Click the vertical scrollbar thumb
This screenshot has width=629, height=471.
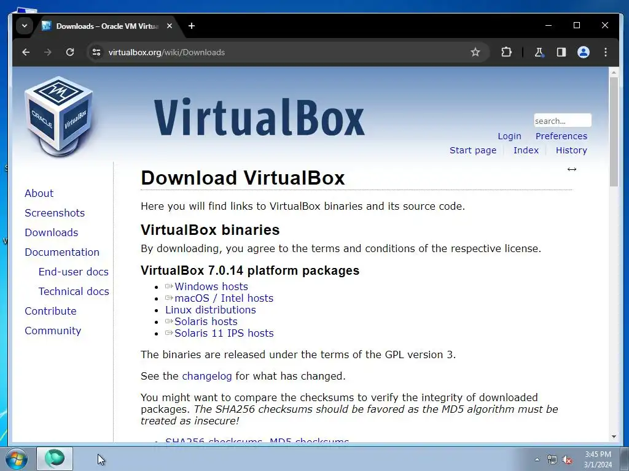coord(614,131)
